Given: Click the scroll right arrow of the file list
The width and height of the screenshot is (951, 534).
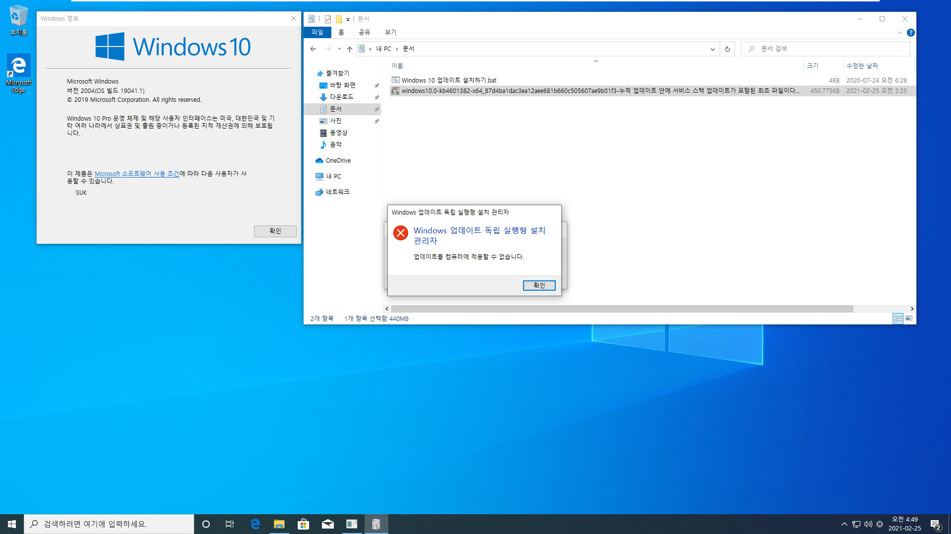Looking at the screenshot, I should tap(912, 309).
